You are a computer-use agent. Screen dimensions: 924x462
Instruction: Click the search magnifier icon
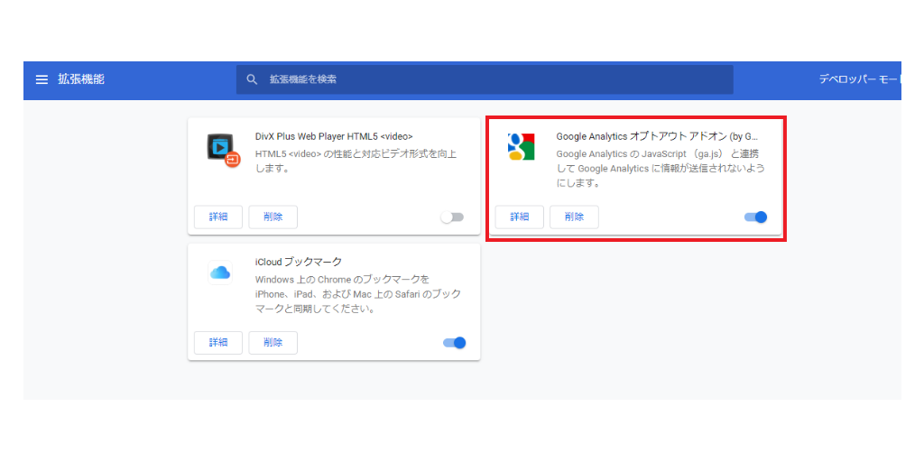point(253,79)
